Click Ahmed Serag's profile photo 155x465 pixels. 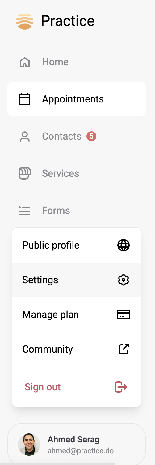(x=29, y=445)
